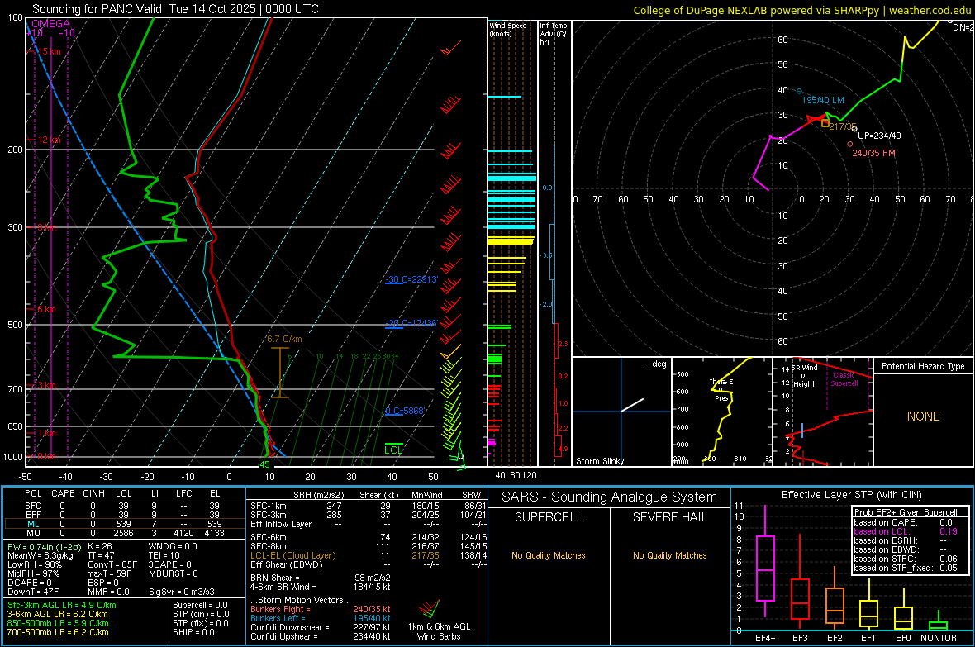Viewport: 975px width, 647px height.
Task: Click the 195/40 LM hodograph label
Action: [823, 100]
